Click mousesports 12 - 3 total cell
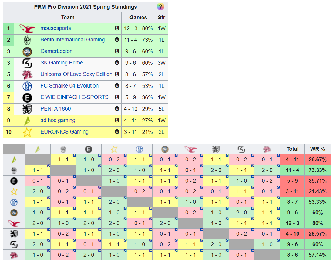333x261 pixels. point(292,223)
